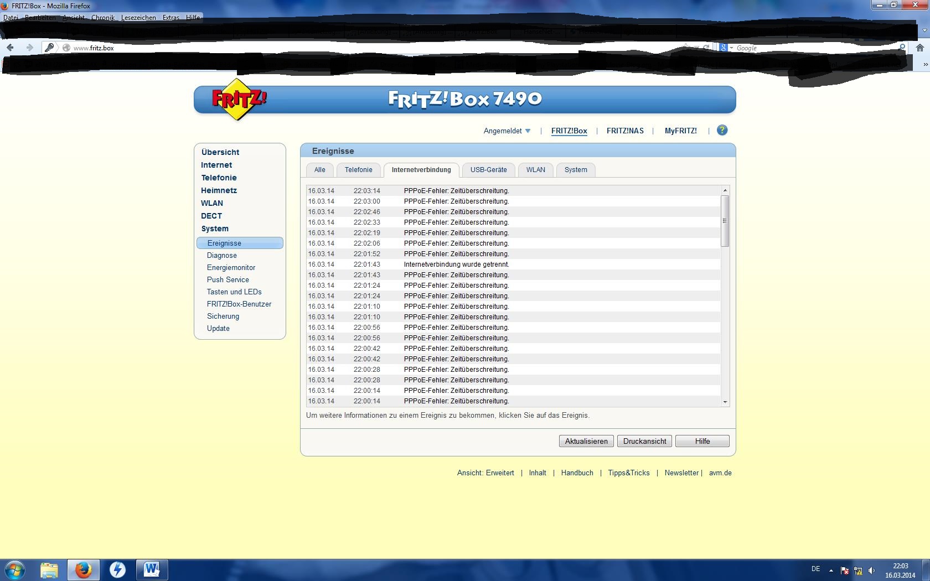
Task: Open Word from the taskbar
Action: pos(152,569)
